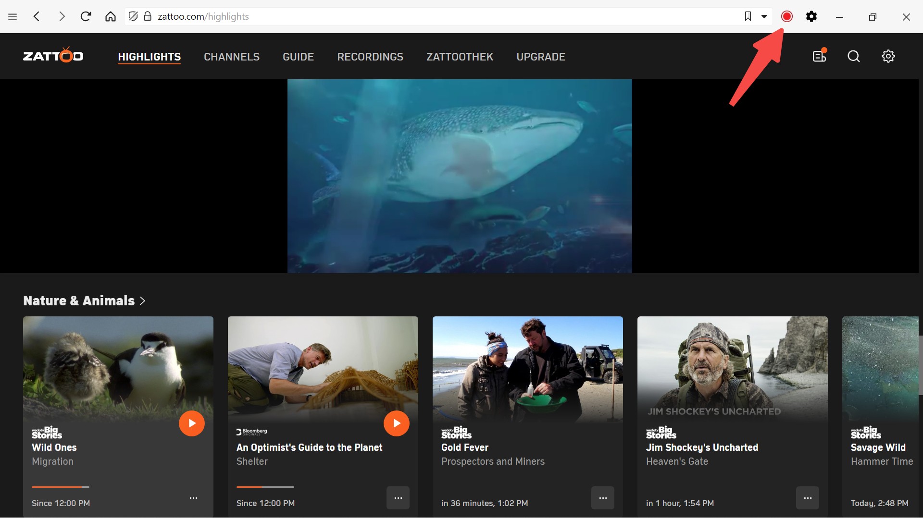Open Jim Shockey's Uncharted thumbnail

pyautogui.click(x=733, y=369)
